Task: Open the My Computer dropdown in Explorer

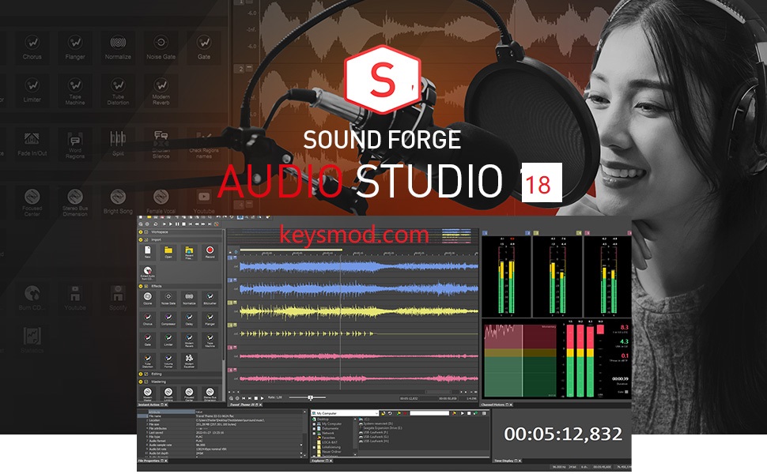Action: [345, 413]
